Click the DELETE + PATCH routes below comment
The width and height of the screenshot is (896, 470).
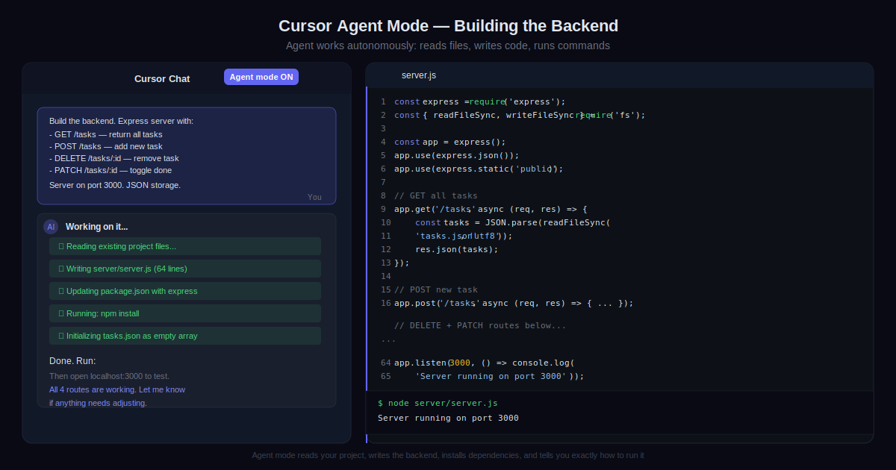[x=479, y=325]
